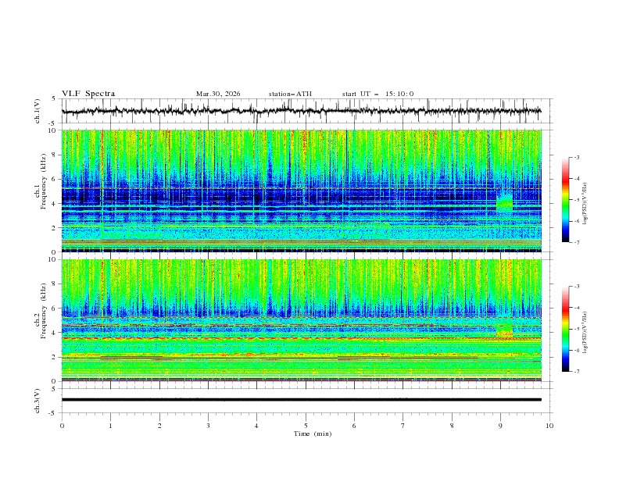Click the ch.2 spectrogram color scale bar

coord(565,329)
